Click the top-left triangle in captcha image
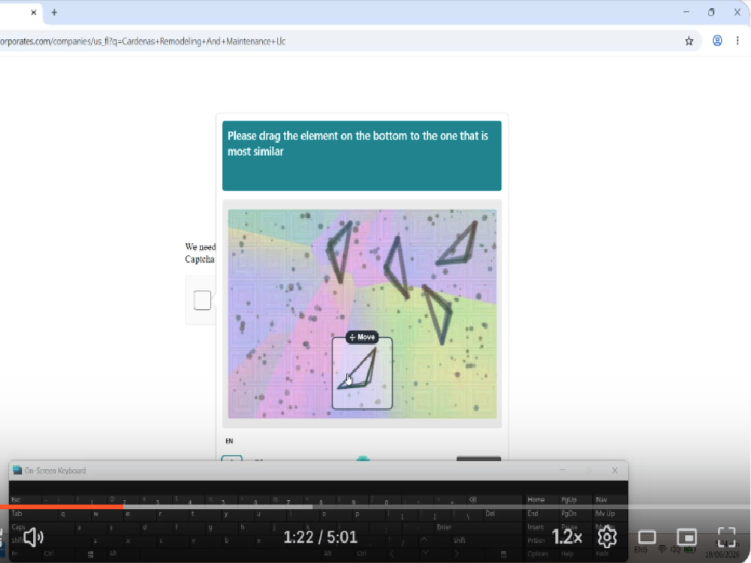Viewport: 751px width, 563px height. [340, 251]
